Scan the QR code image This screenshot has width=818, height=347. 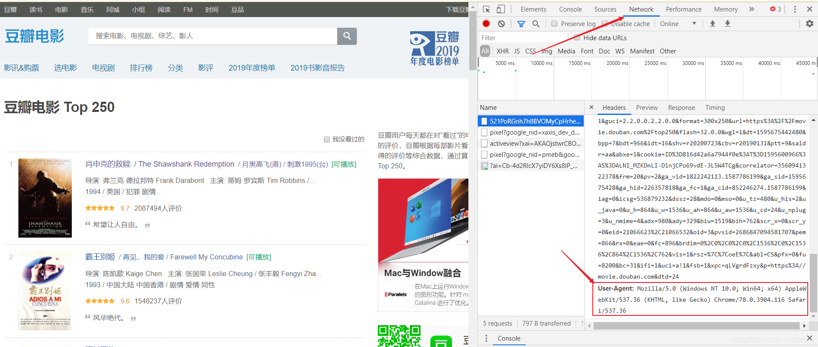[x=399, y=336]
